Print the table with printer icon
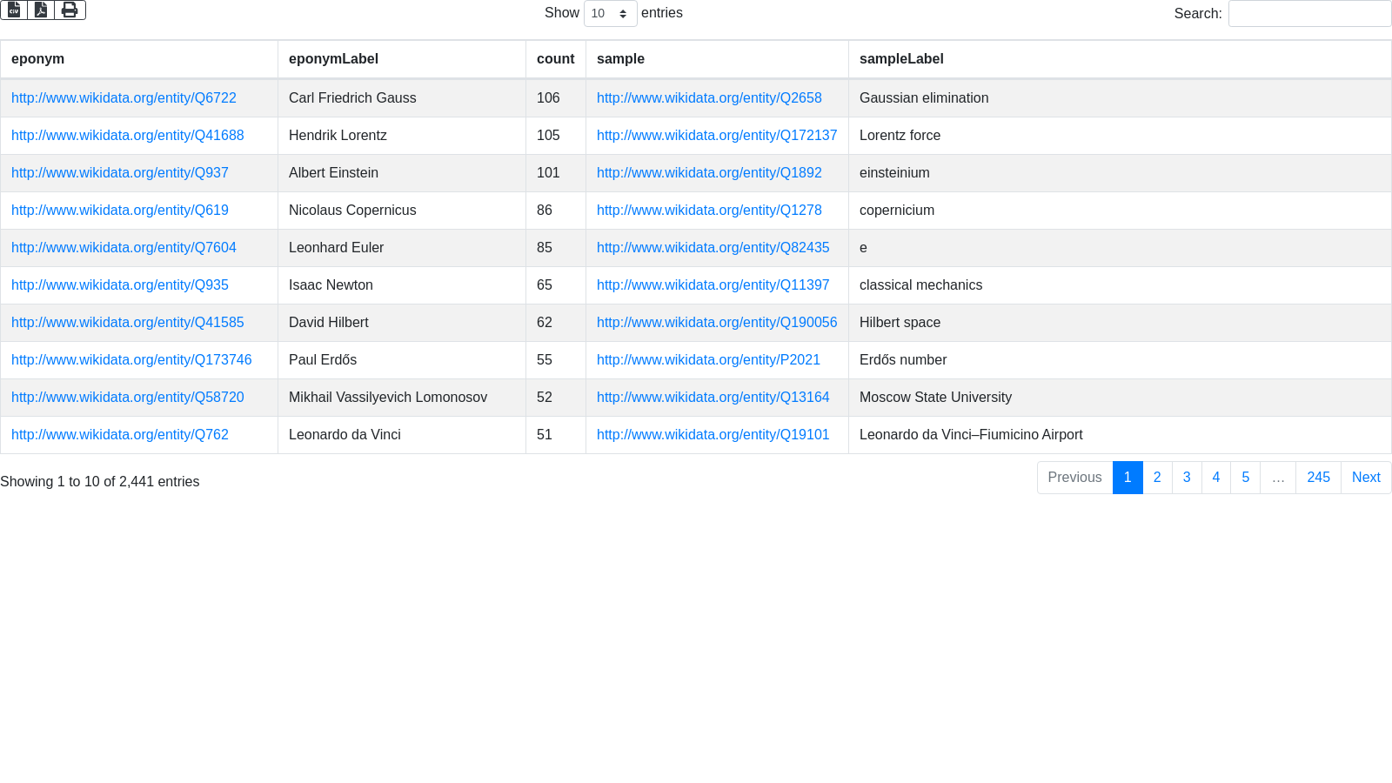The image size is (1392, 783). point(70,10)
